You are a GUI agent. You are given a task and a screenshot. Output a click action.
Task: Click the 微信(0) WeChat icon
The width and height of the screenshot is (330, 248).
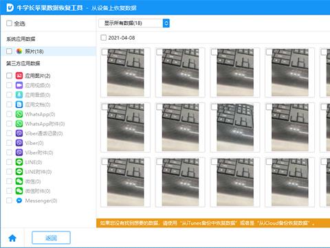pos(19,181)
